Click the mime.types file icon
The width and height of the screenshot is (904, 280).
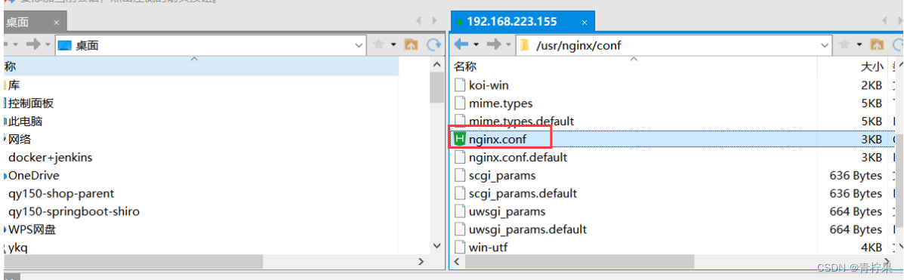(459, 103)
